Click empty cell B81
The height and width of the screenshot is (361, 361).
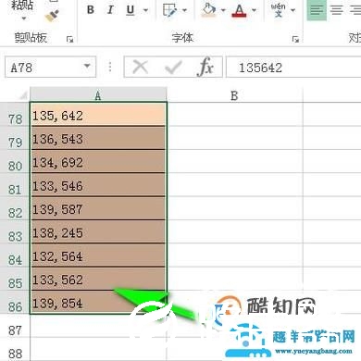235,185
